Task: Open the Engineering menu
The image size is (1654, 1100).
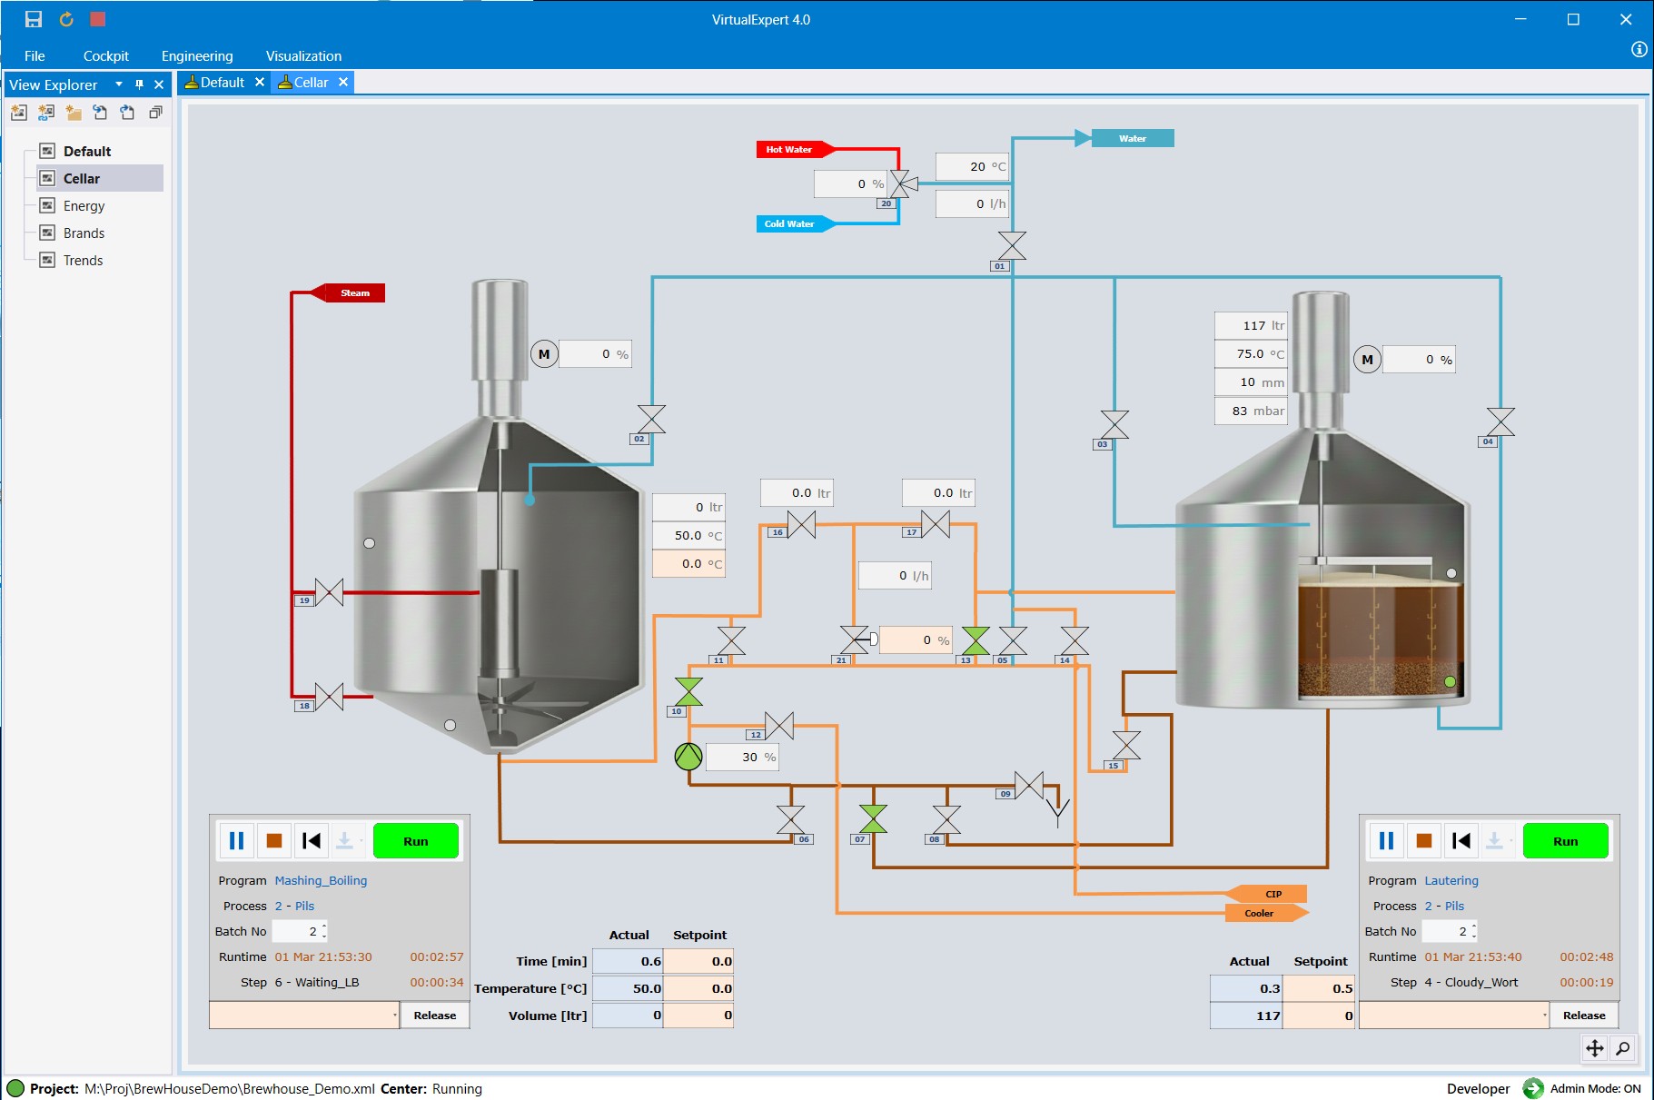Action: point(197,56)
